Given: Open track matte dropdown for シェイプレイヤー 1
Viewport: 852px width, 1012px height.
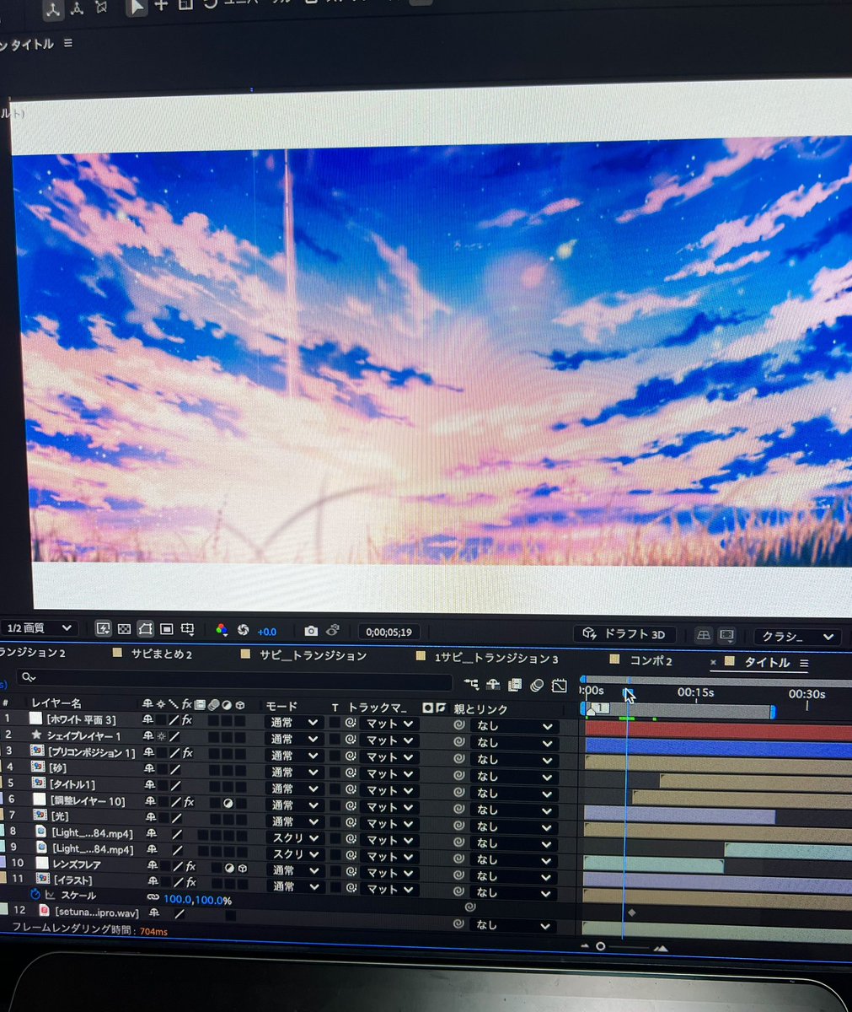Looking at the screenshot, I should coord(389,740).
